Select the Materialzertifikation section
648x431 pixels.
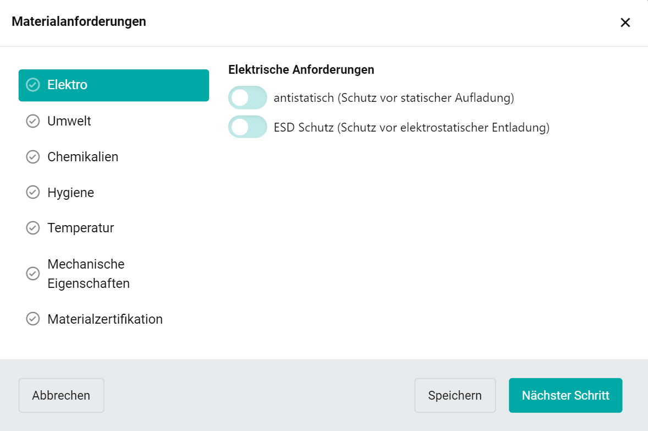point(105,319)
